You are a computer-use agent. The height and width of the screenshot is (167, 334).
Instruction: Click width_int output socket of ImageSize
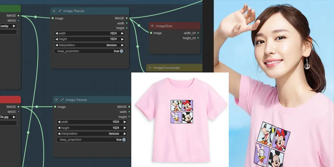[198, 33]
